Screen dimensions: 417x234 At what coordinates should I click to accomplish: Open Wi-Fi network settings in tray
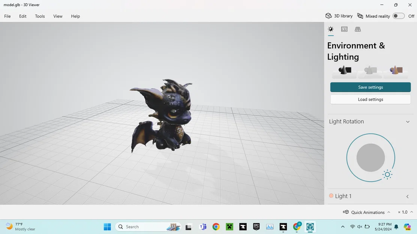pyautogui.click(x=352, y=227)
